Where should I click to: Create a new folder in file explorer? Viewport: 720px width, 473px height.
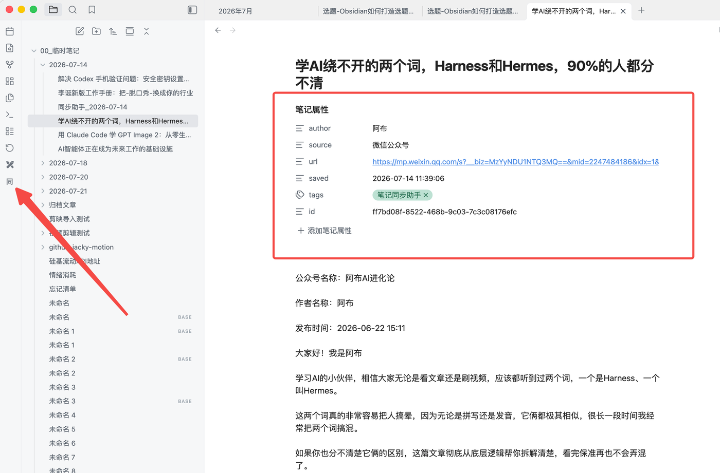(96, 31)
